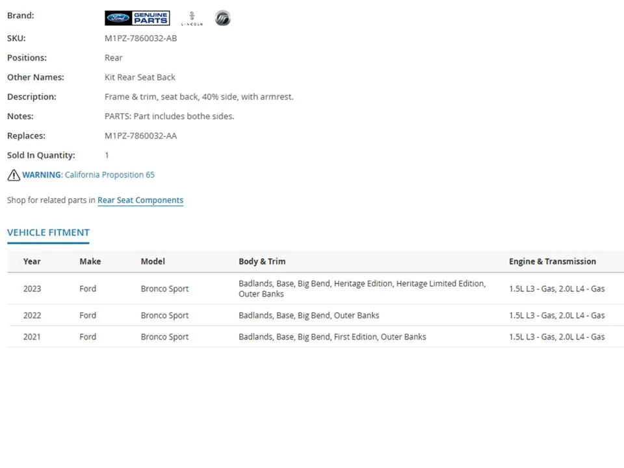Select the Vehicle Fitment tab
Image resolution: width=624 pixels, height=468 pixels.
pyautogui.click(x=48, y=233)
